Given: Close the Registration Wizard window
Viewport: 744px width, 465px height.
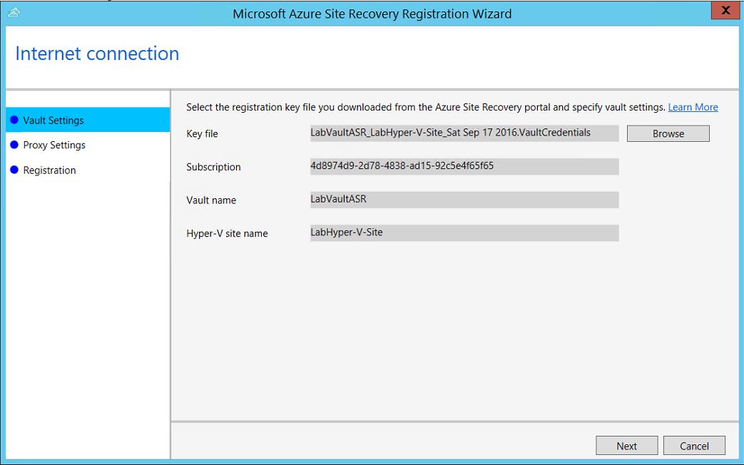Looking at the screenshot, I should pos(725,11).
